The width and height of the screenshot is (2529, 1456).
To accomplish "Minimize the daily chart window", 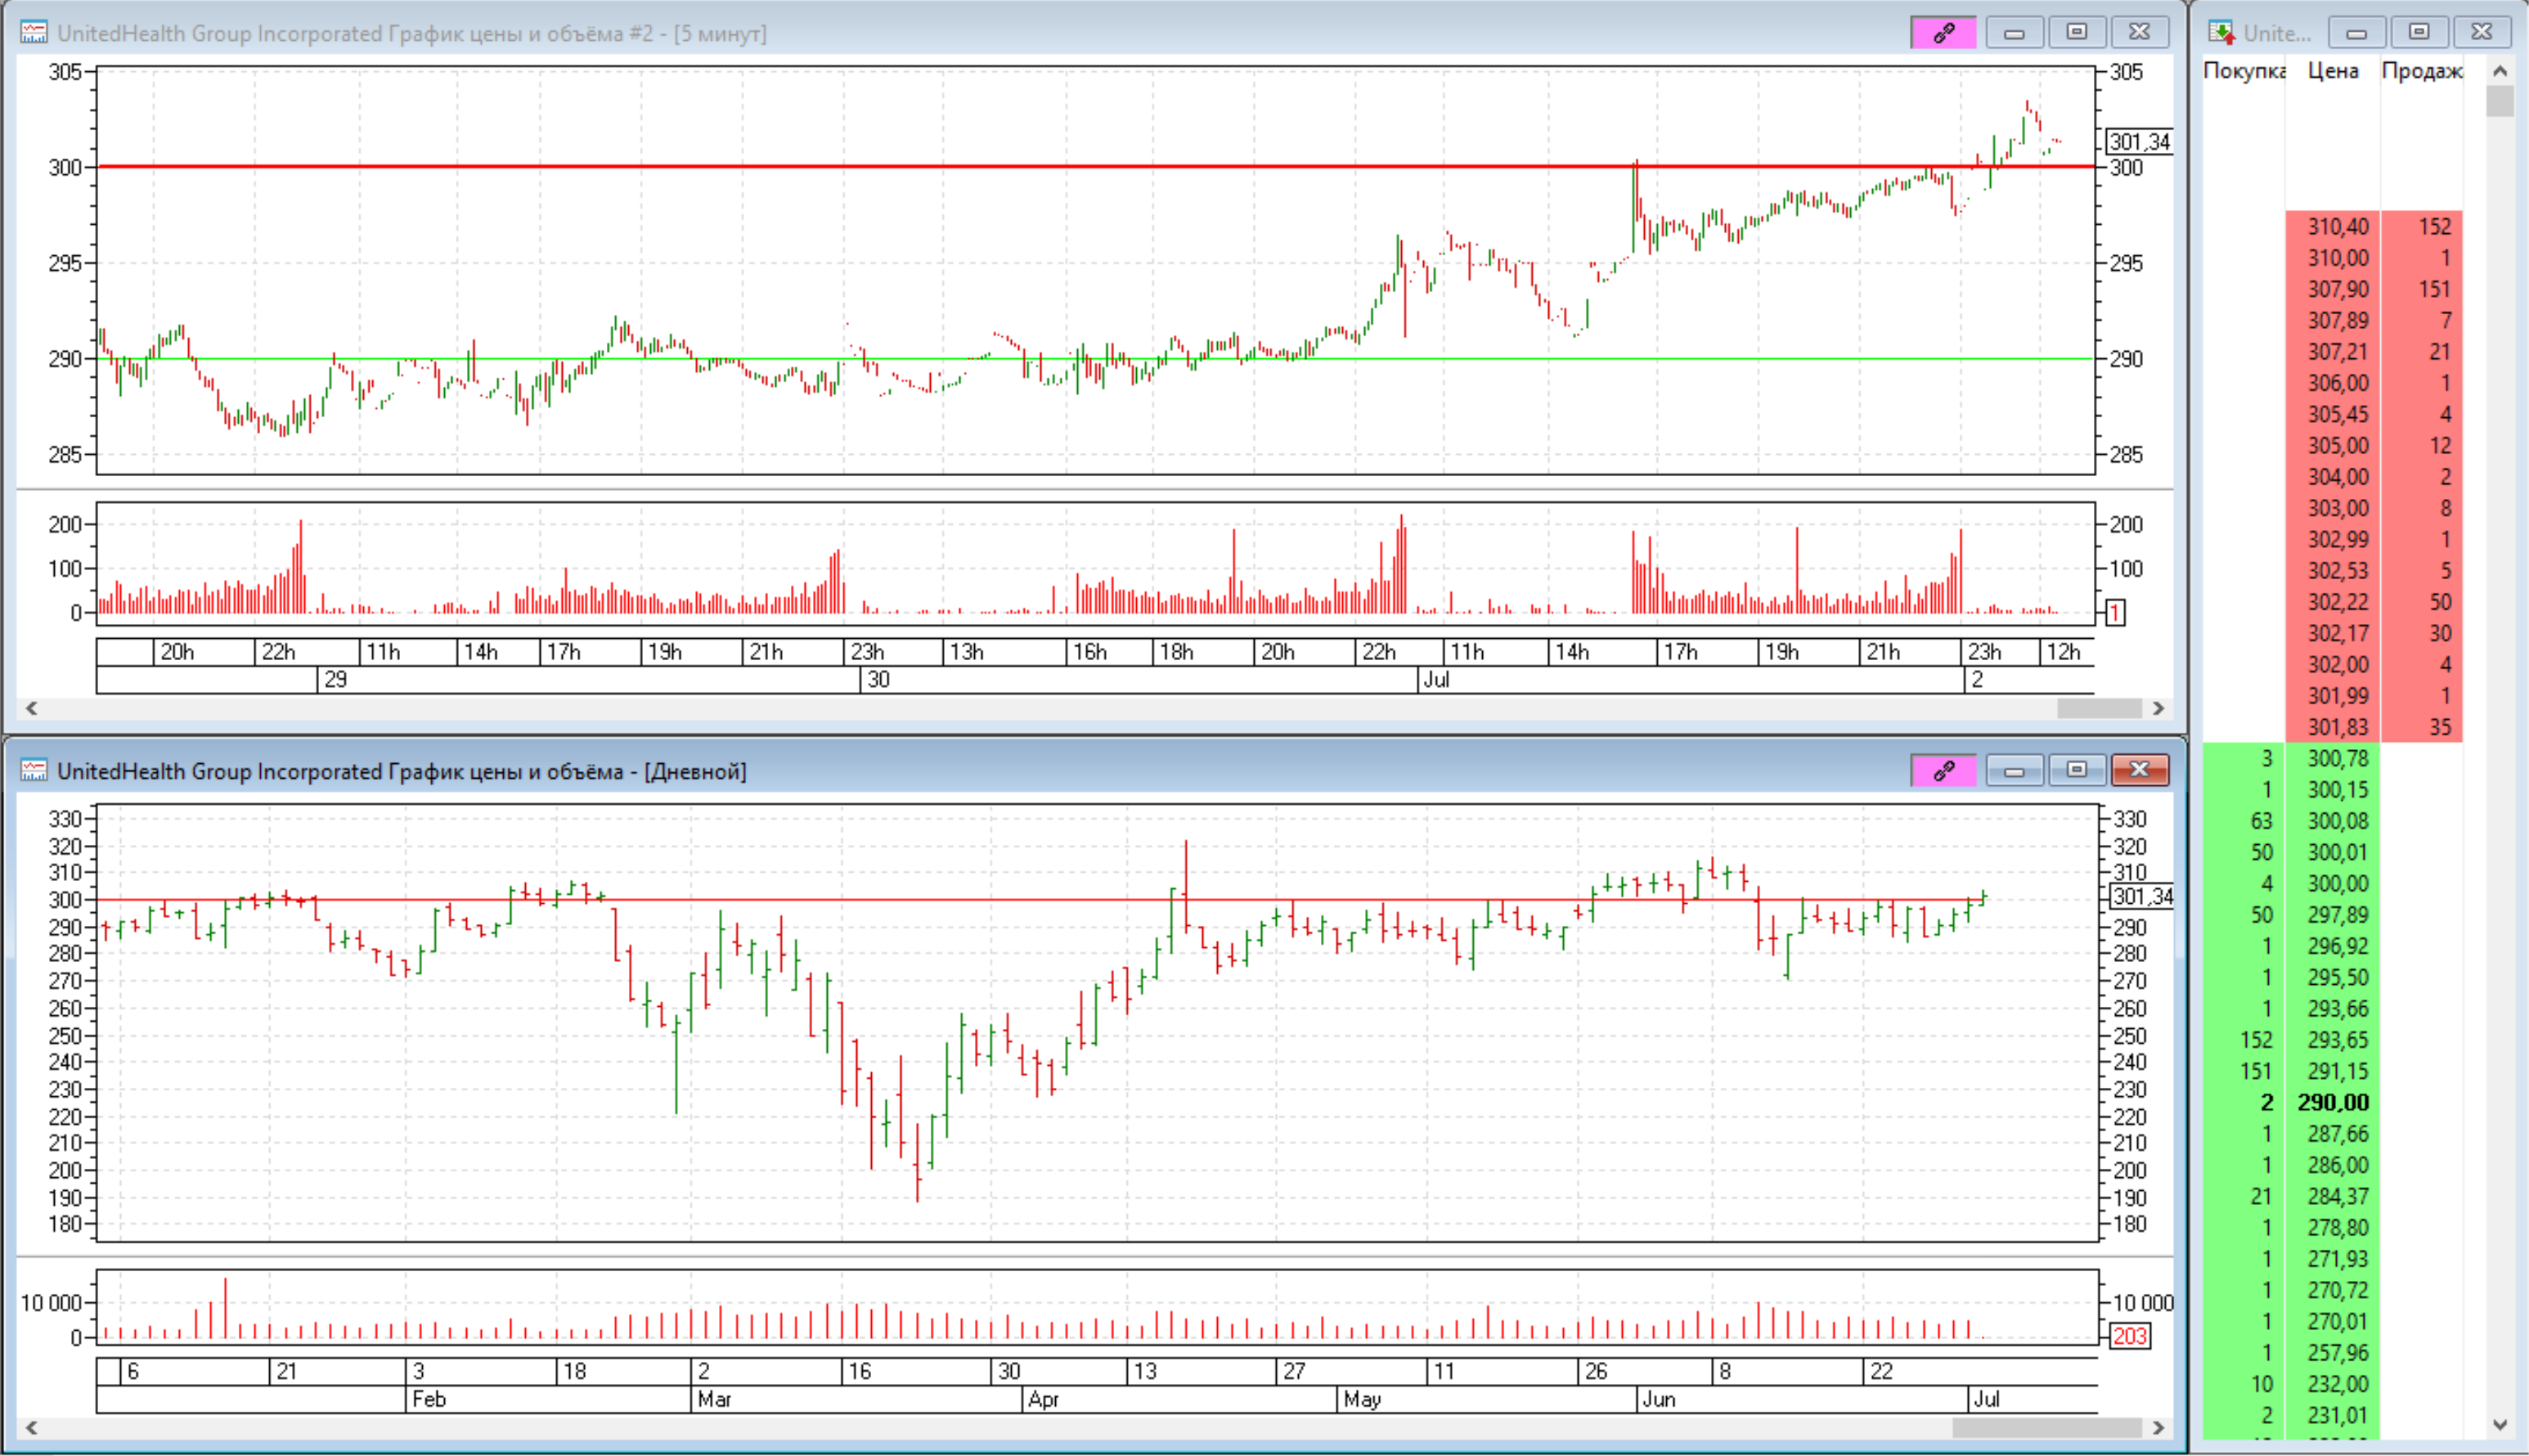I will [x=2015, y=770].
